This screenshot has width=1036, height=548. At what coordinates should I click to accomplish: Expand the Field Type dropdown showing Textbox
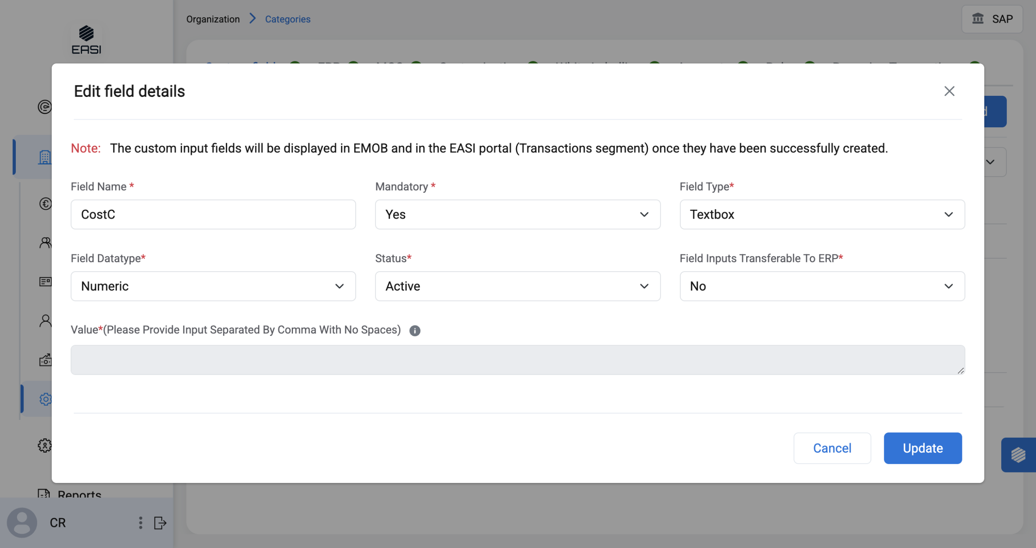tap(822, 215)
